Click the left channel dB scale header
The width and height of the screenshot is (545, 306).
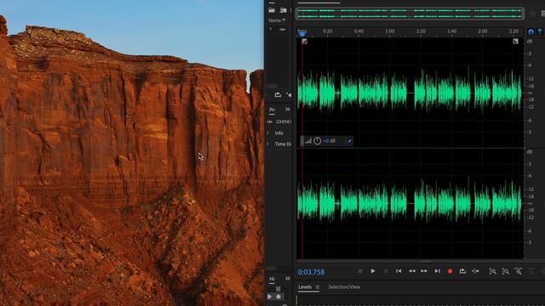point(530,42)
